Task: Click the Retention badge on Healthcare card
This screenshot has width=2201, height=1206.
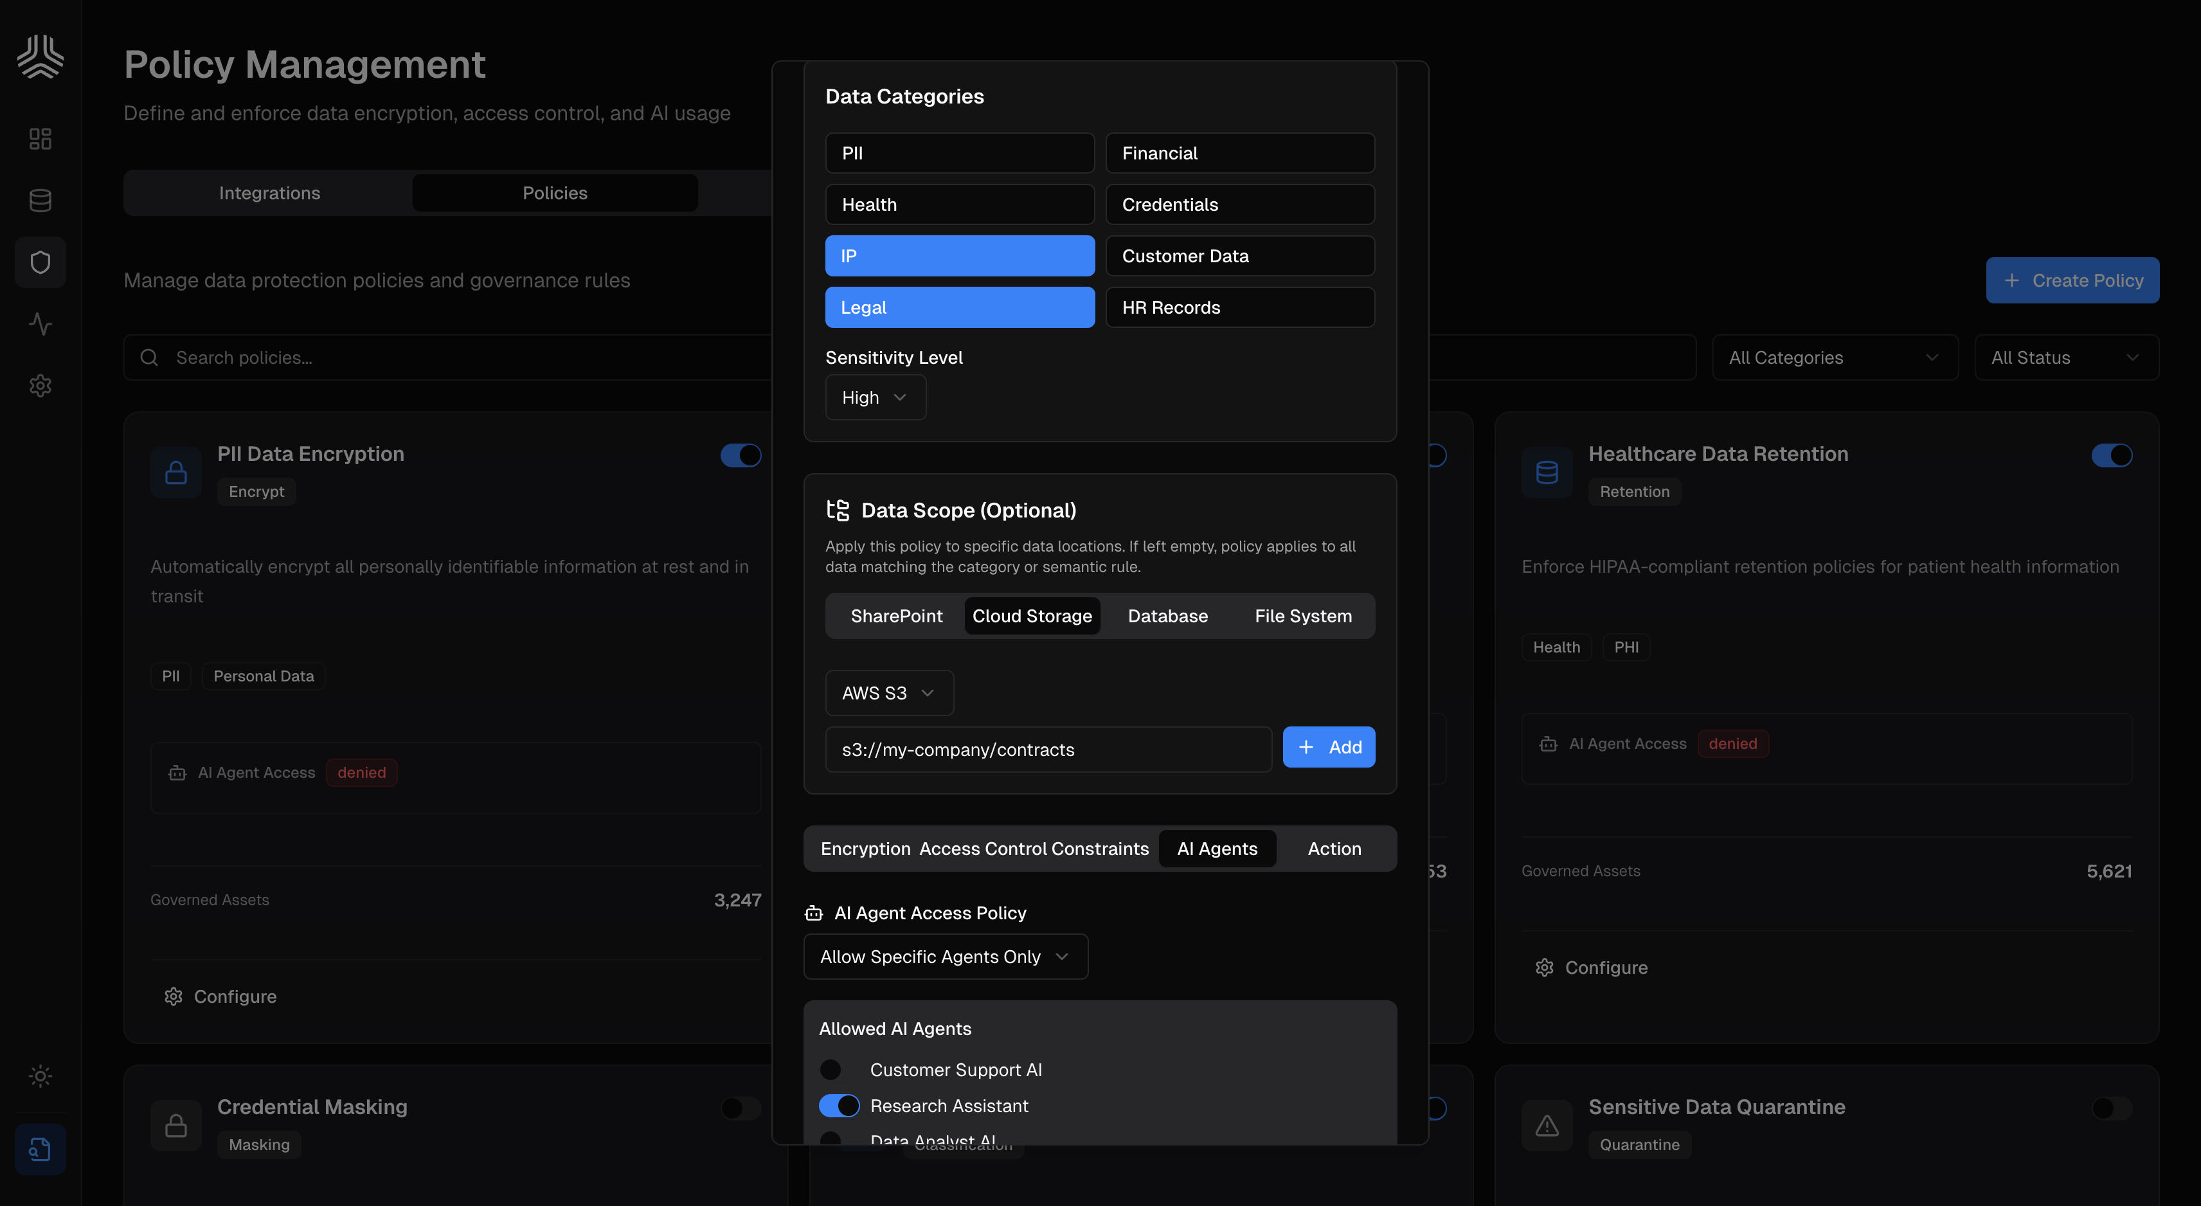Action: click(x=1635, y=491)
